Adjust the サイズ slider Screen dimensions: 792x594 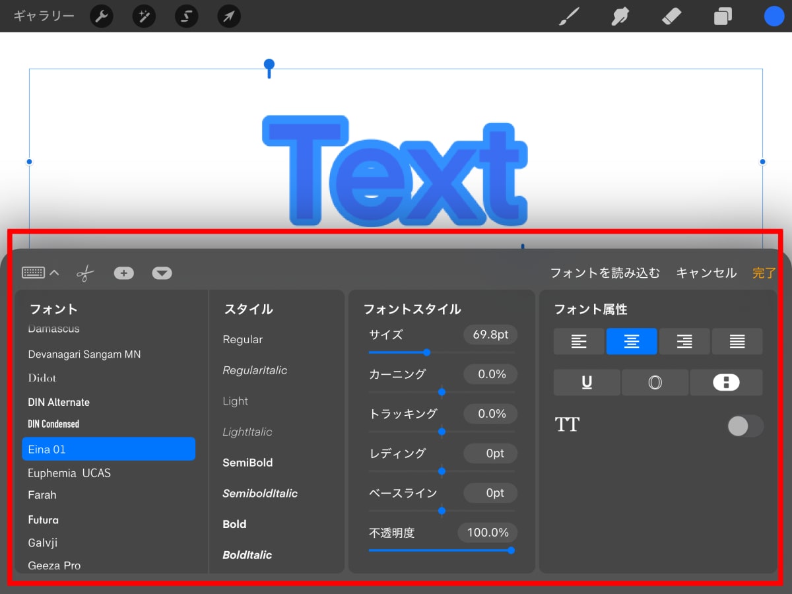(x=426, y=352)
